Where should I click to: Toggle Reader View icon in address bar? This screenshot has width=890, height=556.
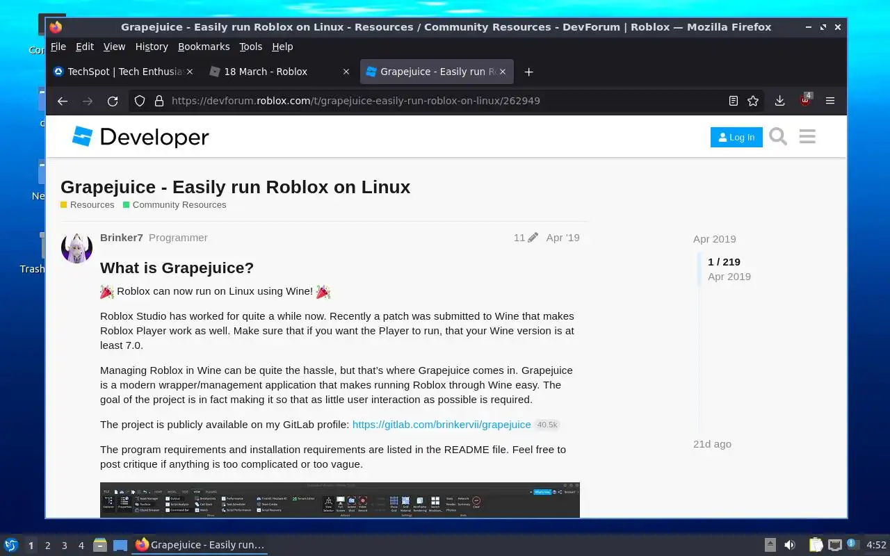tap(733, 101)
